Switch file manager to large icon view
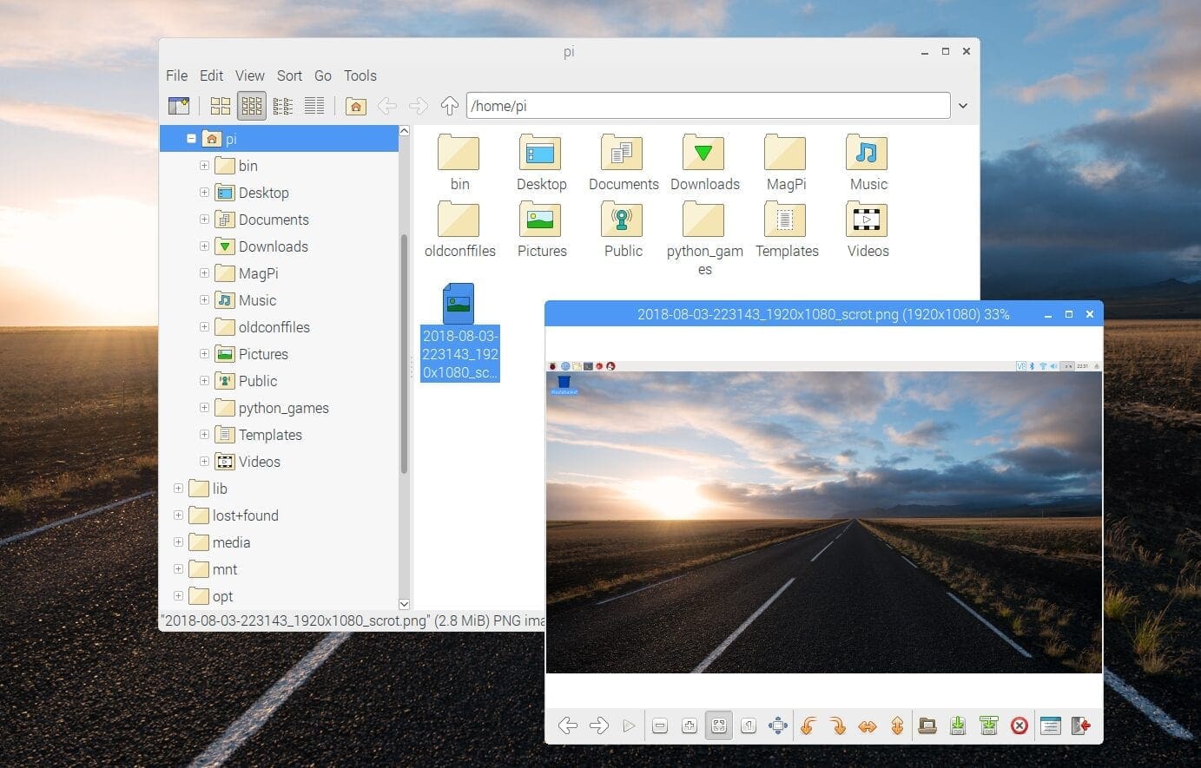Viewport: 1201px width, 768px height. (x=221, y=106)
